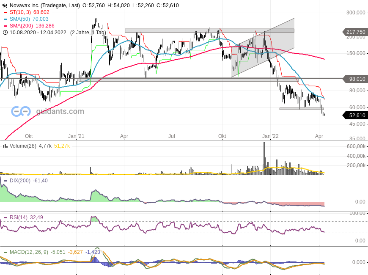Click the 45,000 price axis label
368x275 pixels.
pos(357,124)
